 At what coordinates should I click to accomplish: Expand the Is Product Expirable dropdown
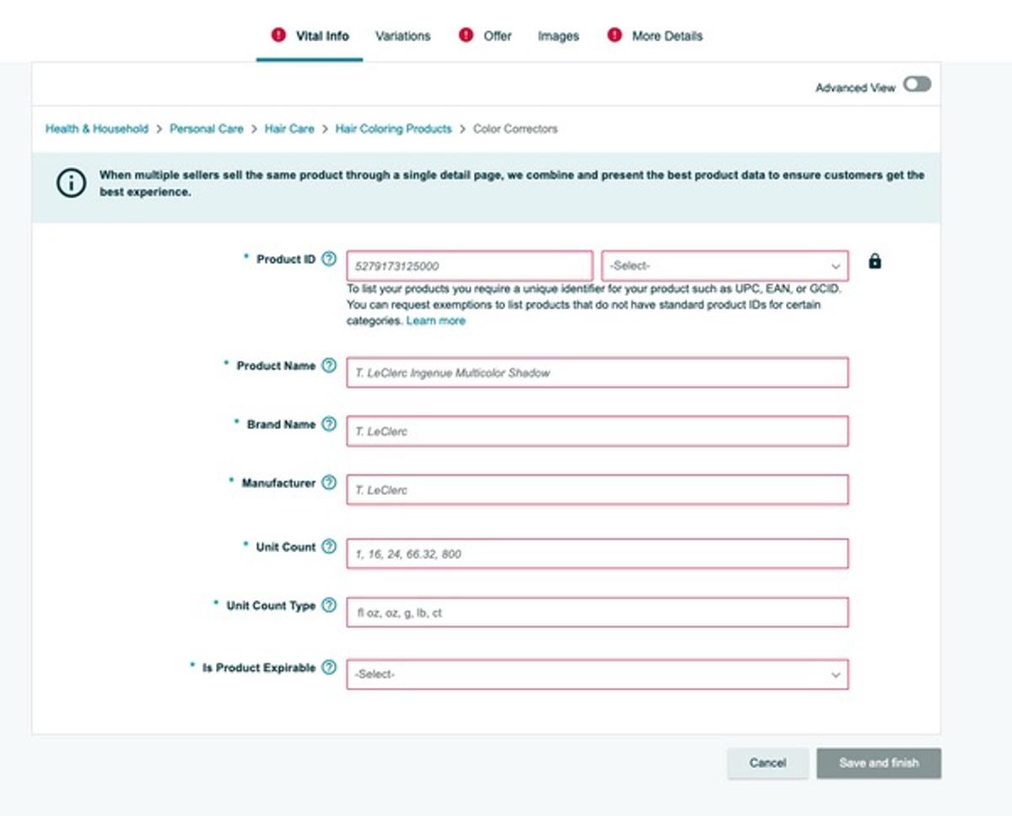coord(597,674)
